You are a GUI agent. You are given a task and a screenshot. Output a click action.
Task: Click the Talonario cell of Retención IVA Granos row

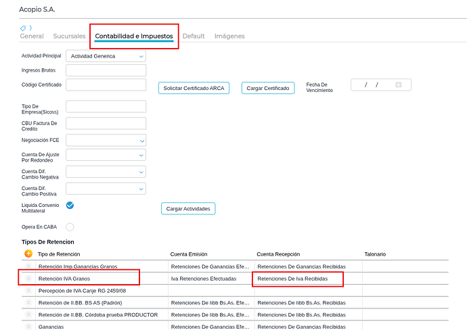tap(405, 279)
